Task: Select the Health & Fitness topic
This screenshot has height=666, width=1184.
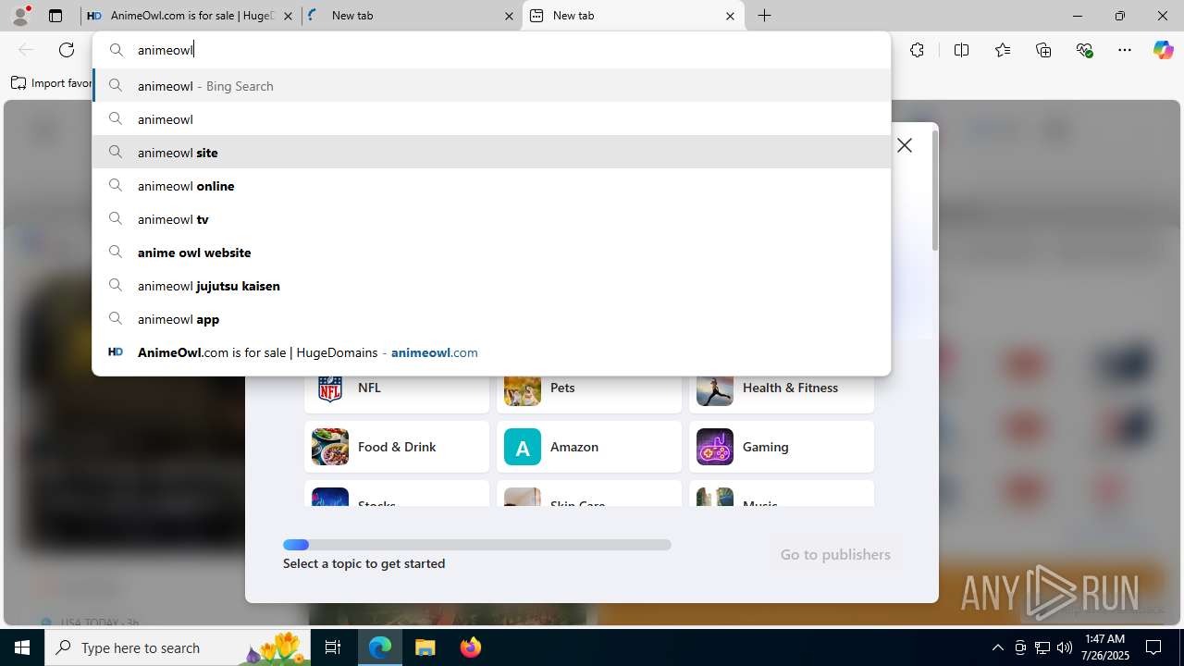Action: click(782, 394)
